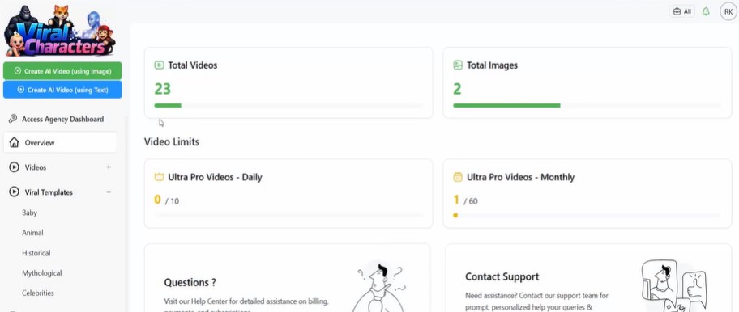Select the Historical template category
The height and width of the screenshot is (312, 739).
pos(36,253)
